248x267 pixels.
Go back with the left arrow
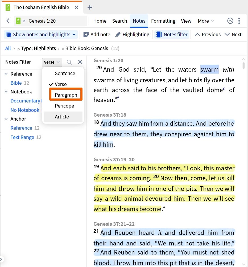(8, 21)
